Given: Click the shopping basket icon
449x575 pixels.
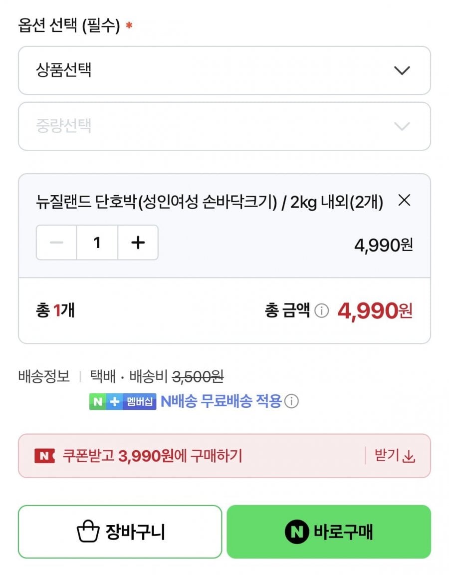Looking at the screenshot, I should 88,532.
